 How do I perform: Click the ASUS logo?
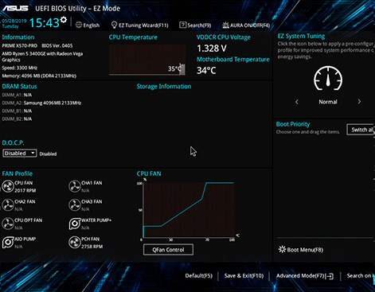[x=15, y=8]
